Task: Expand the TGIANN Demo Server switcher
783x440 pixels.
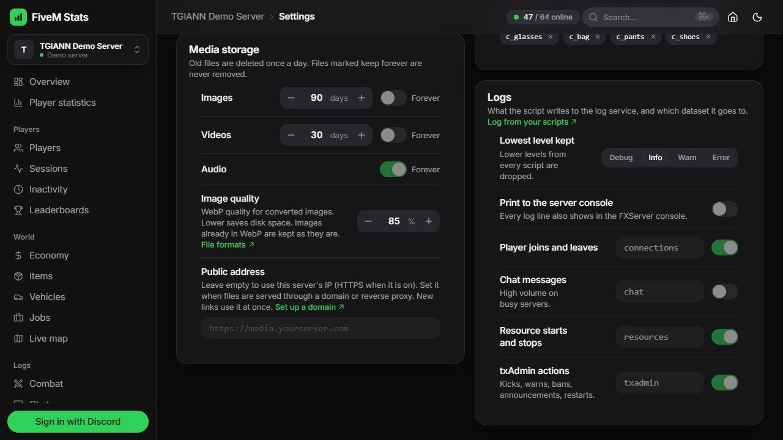Action: pos(78,50)
